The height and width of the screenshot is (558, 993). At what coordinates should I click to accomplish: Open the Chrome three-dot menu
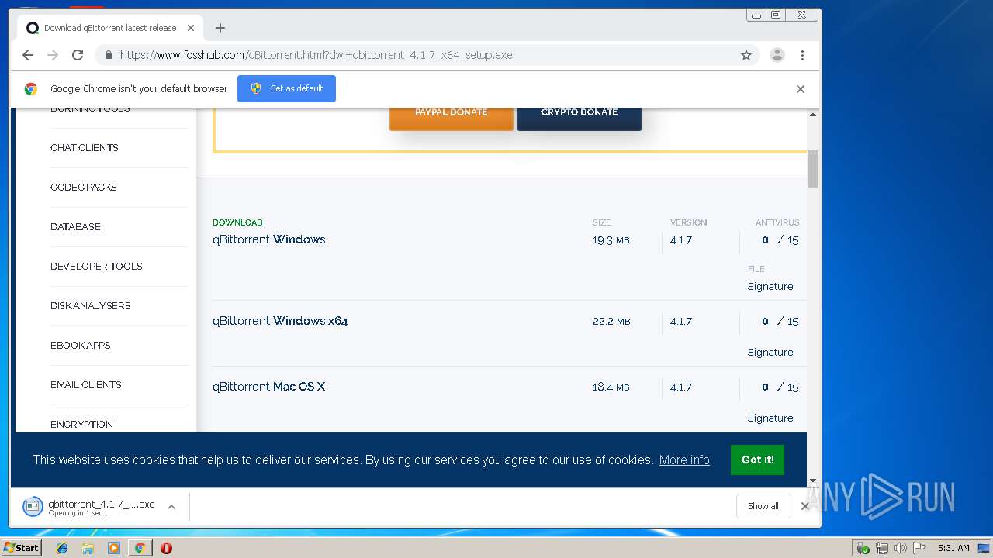tap(802, 55)
